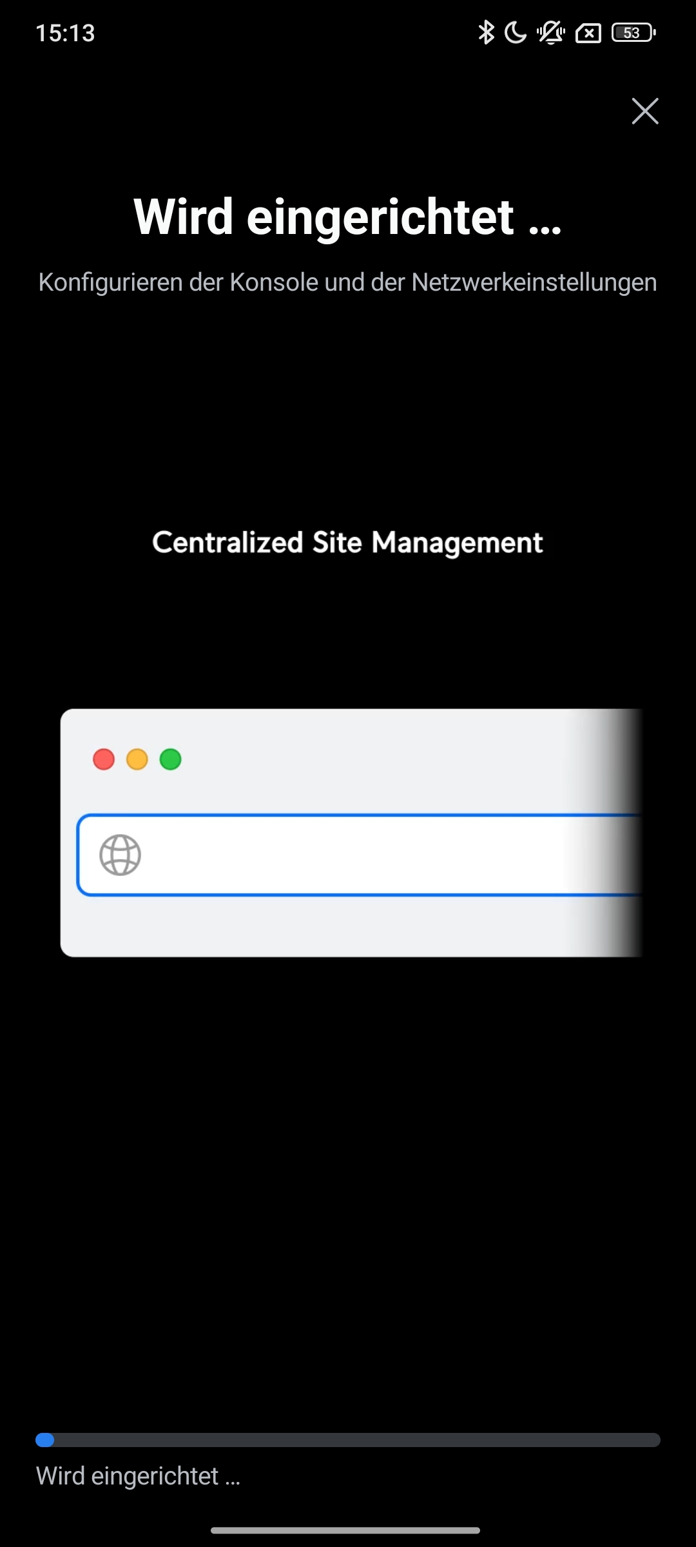Click the yellow window dot

pos(137,759)
